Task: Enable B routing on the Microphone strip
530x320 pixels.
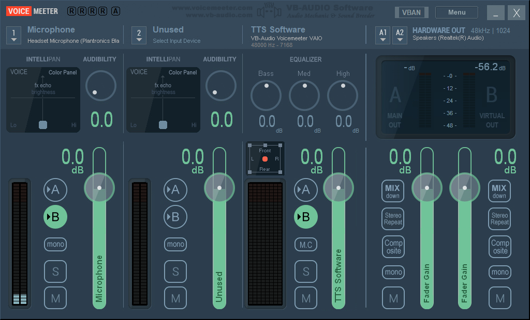Action: [x=55, y=217]
